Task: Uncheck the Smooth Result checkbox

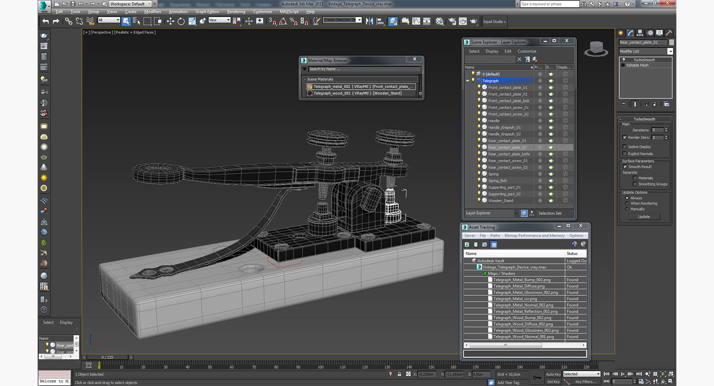Action: pyautogui.click(x=625, y=166)
